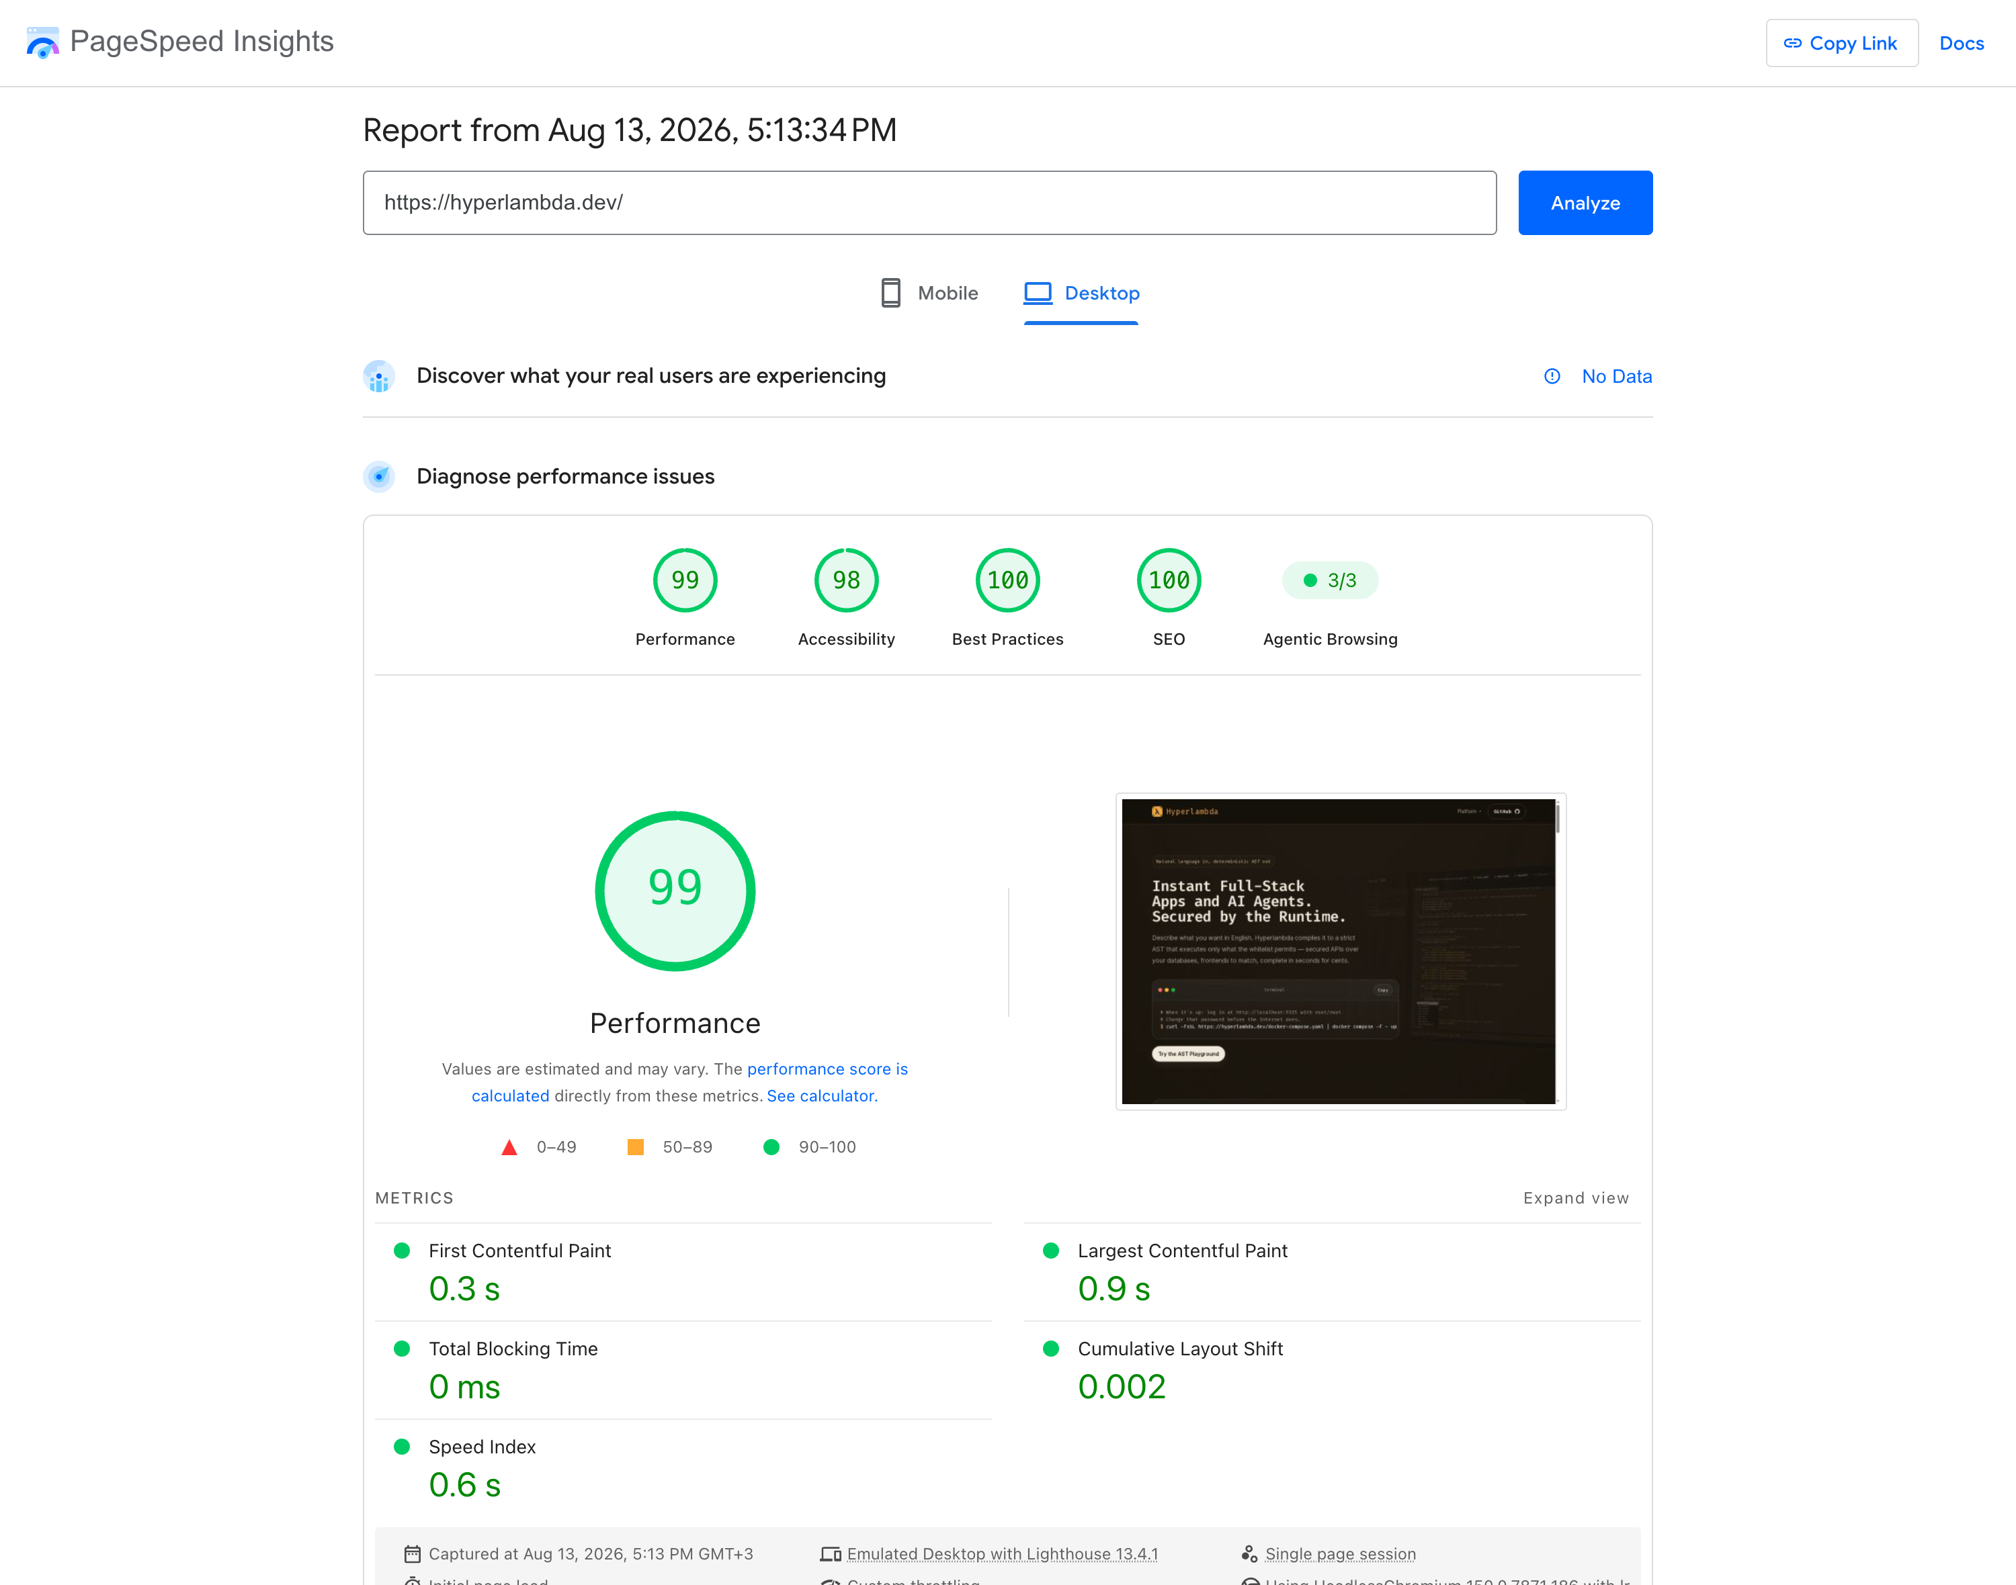Click the orange square 50–89 legend icon
Image resolution: width=2016 pixels, height=1585 pixels.
click(635, 1147)
